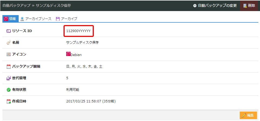
Task: Click the サンプルディスク保存 name value
Action: click(x=82, y=43)
